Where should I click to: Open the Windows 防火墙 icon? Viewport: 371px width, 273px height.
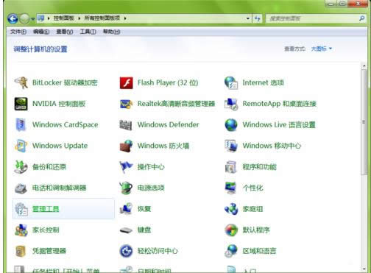(126, 146)
